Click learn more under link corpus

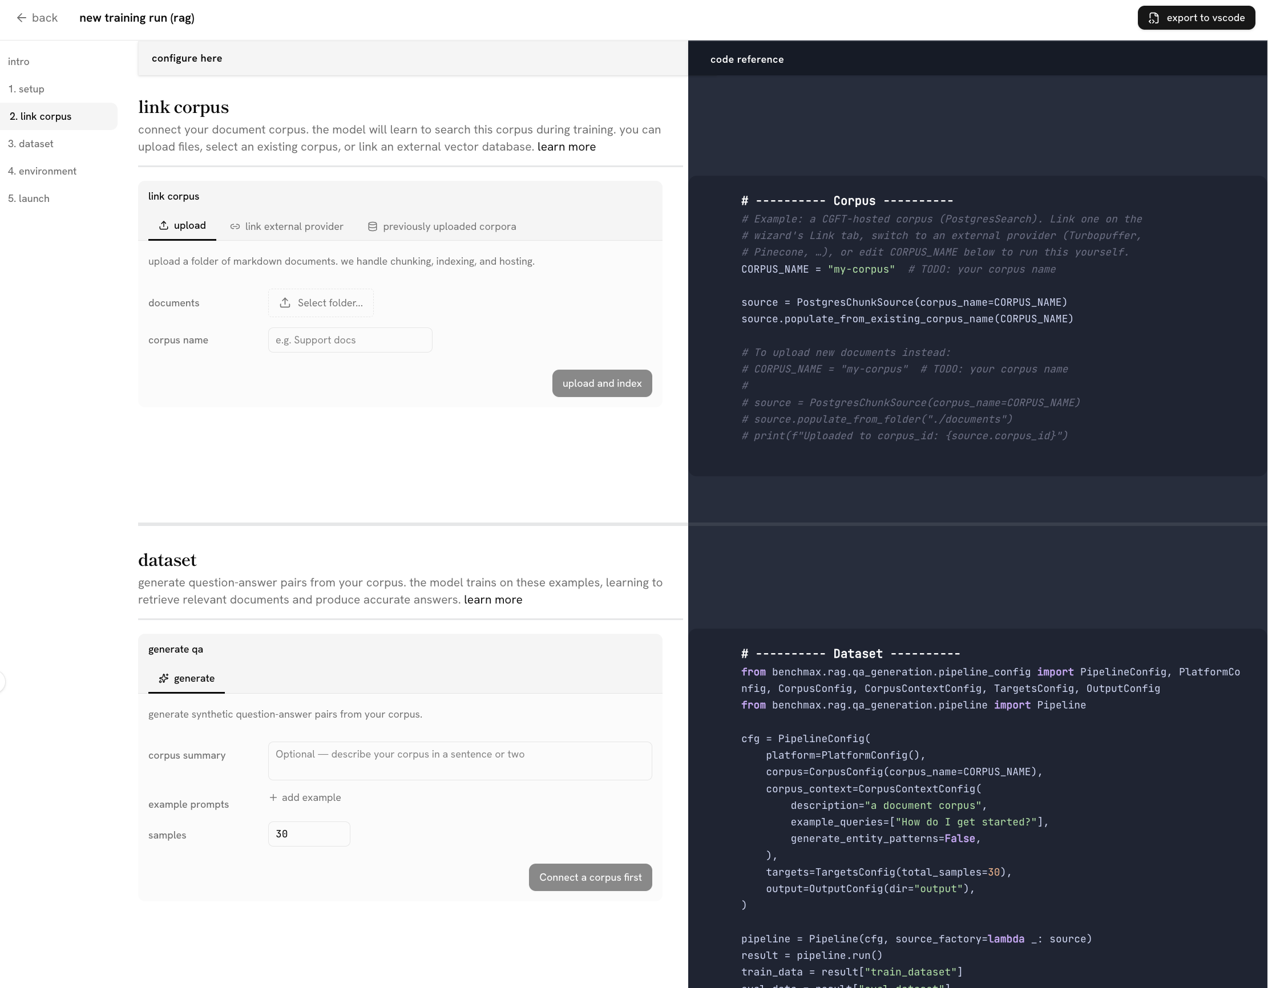tap(566, 147)
